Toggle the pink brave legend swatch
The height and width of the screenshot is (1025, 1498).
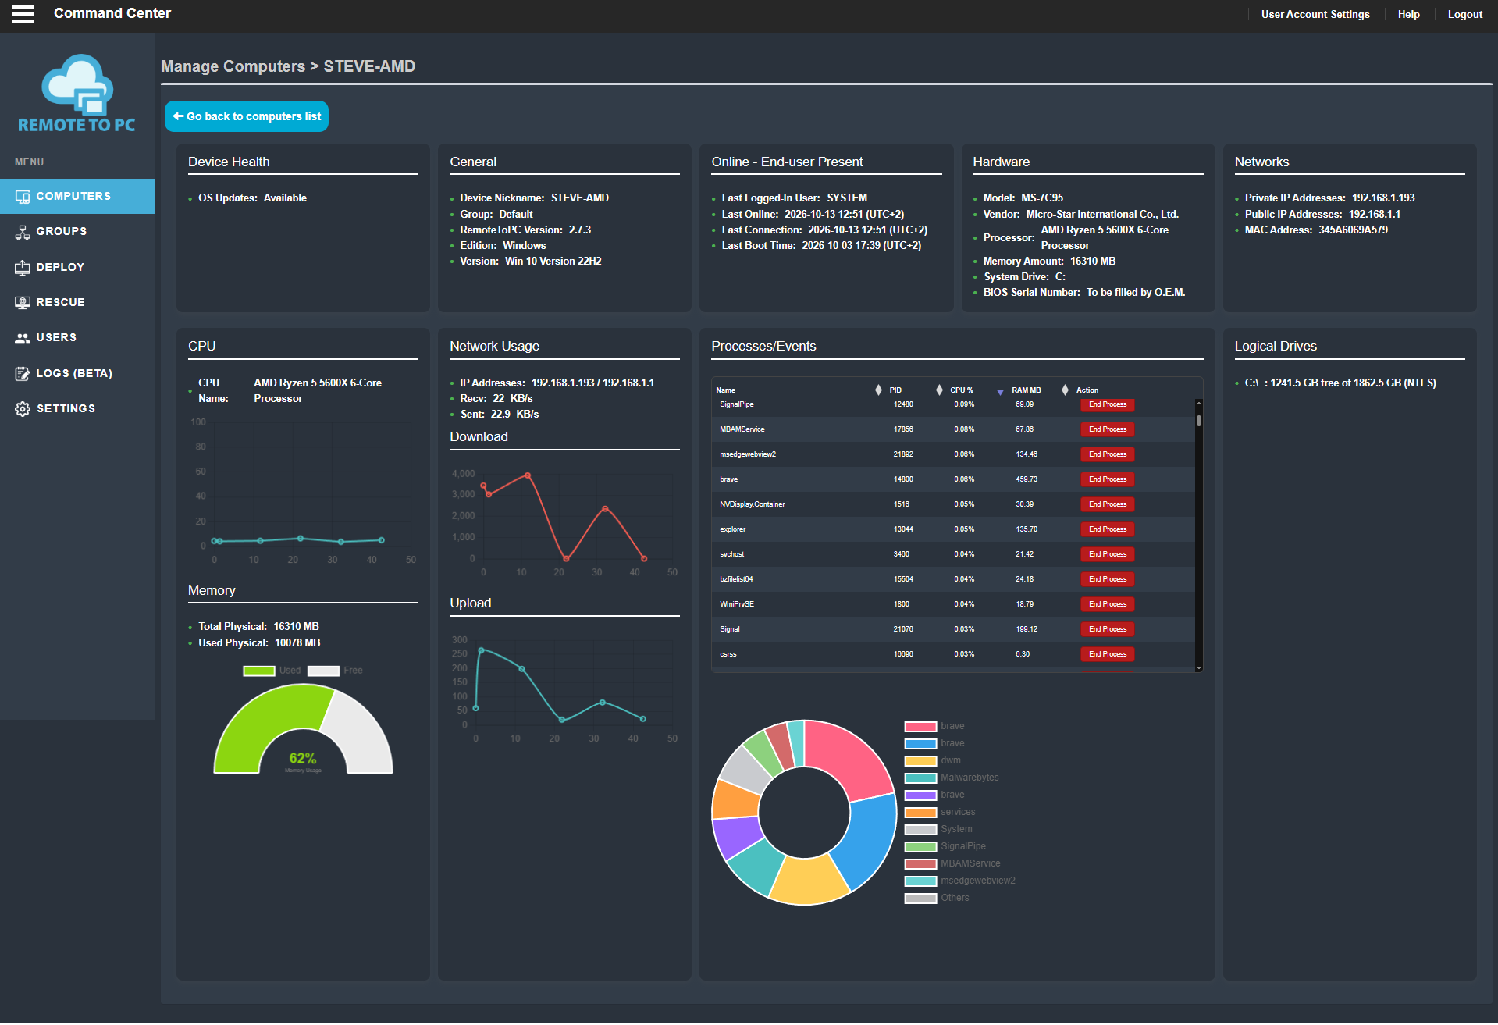coord(920,727)
